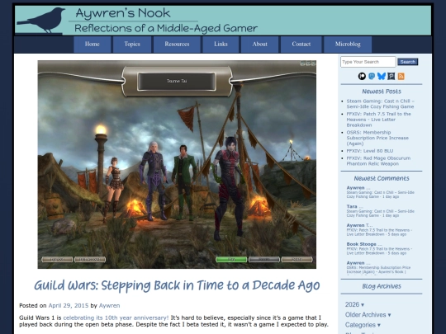Click the Blog Archives heading
This screenshot has height=334, width=446.
coord(382,286)
